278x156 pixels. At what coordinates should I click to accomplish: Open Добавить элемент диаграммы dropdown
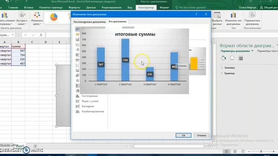coord(7,19)
